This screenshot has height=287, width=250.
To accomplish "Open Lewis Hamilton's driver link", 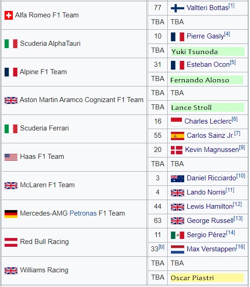I will coord(210,206).
